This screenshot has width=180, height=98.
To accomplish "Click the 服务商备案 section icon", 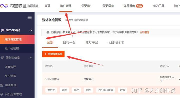I will pos(2,58).
